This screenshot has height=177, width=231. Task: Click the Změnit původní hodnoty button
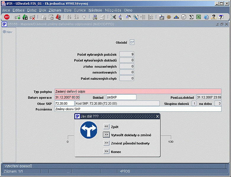point(106,143)
